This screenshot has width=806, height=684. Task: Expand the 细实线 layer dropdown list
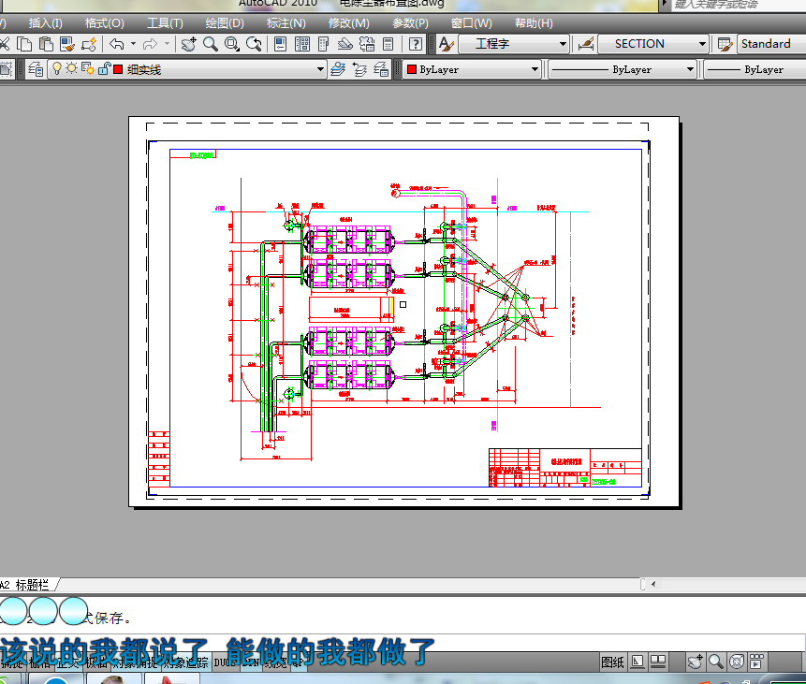[x=320, y=69]
